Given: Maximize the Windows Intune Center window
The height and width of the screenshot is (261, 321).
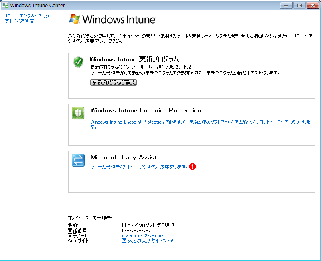Looking at the screenshot, I should pos(299,5).
